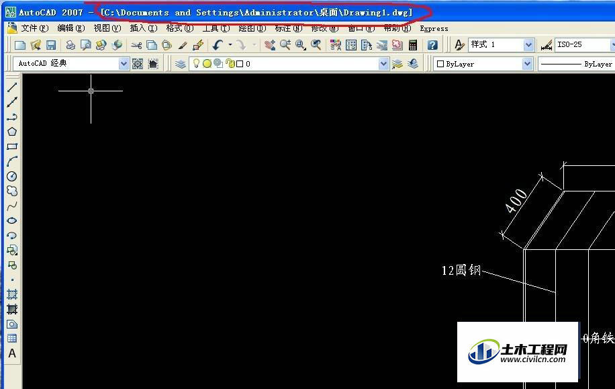
Task: Select the Point draw tool
Action: point(12,279)
